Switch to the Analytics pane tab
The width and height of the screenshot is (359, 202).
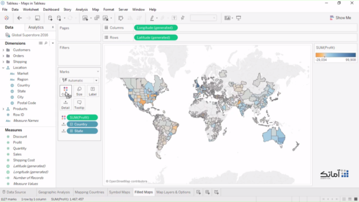click(36, 27)
